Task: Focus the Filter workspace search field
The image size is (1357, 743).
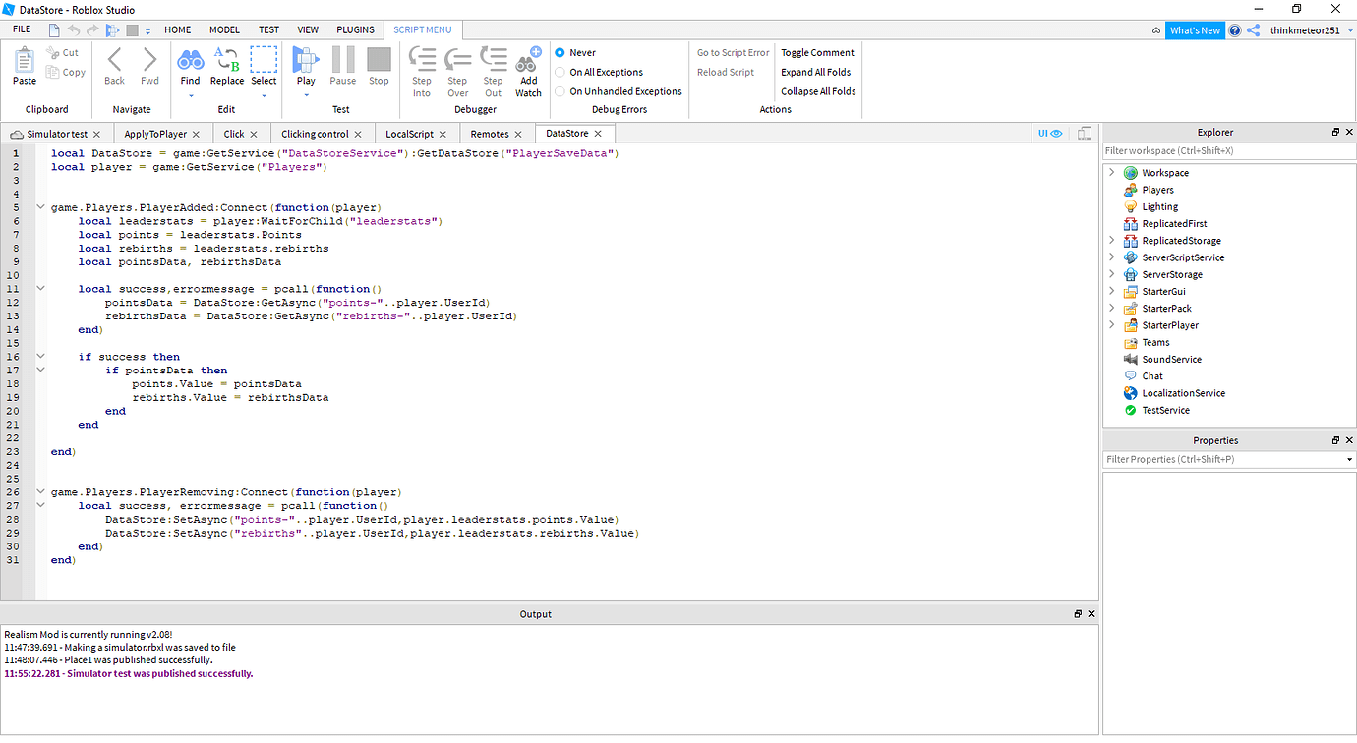Action: click(x=1229, y=151)
